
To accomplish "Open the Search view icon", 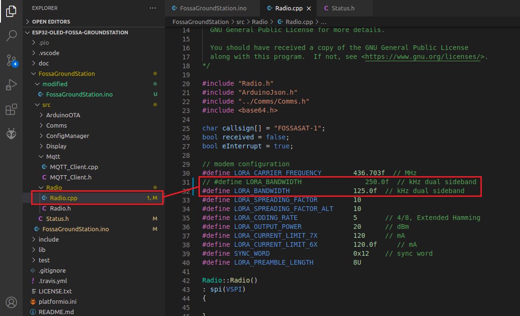I will [11, 36].
